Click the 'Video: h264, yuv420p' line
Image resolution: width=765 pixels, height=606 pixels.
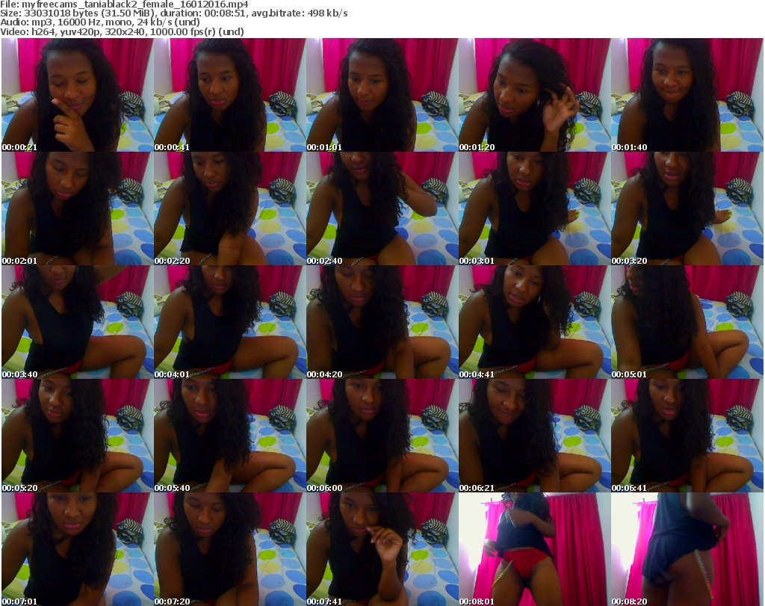122,31
